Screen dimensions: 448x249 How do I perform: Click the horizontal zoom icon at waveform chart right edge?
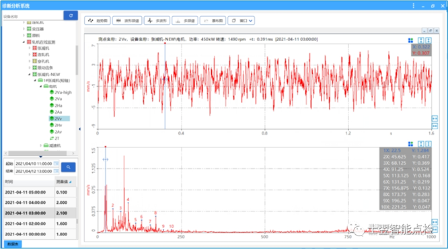coord(435,118)
